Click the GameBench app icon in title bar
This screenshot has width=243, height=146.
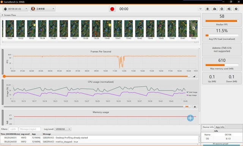(x=2, y=2)
